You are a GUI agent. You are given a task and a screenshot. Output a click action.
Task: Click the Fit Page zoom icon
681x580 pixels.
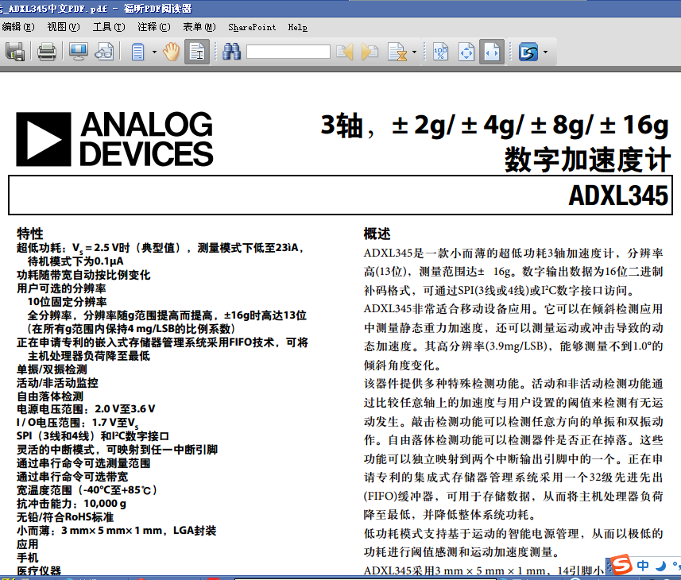point(466,52)
